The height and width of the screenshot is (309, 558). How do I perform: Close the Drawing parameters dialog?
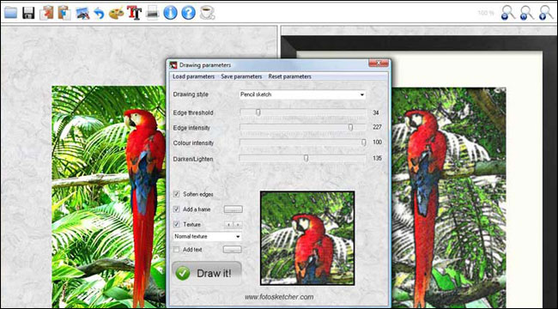point(379,64)
